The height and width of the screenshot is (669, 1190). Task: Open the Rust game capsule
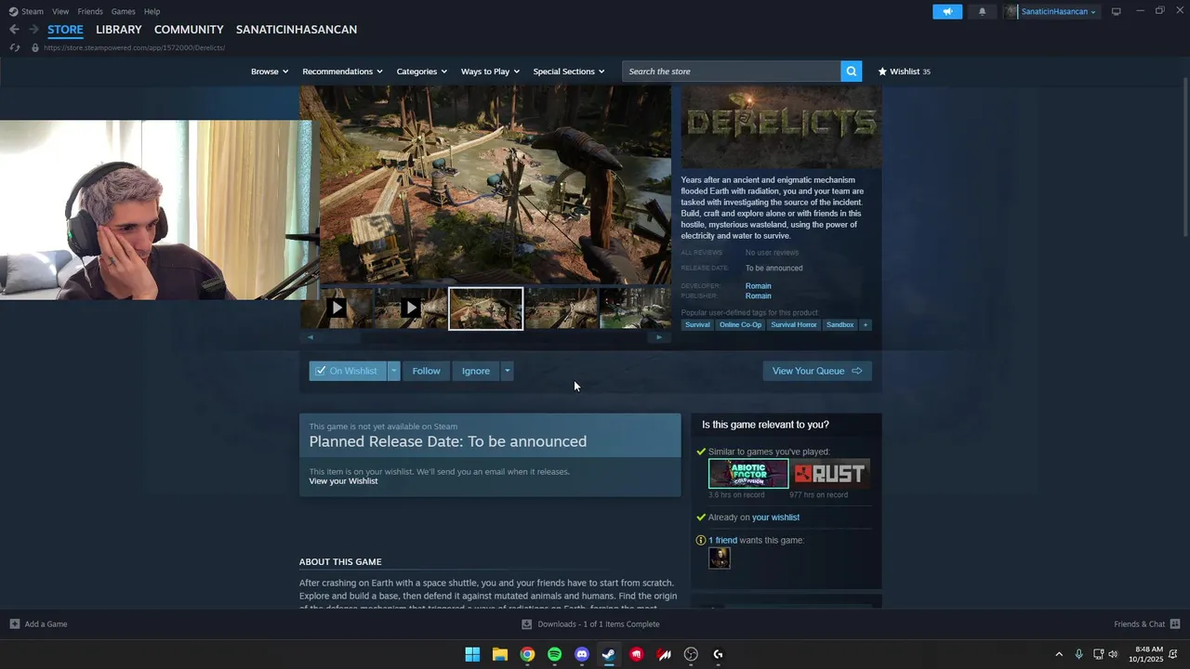click(x=830, y=474)
